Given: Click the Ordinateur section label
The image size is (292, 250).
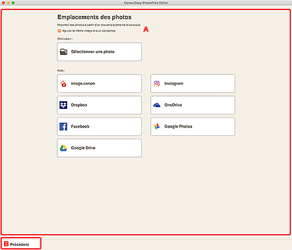Looking at the screenshot, I should (x=65, y=39).
